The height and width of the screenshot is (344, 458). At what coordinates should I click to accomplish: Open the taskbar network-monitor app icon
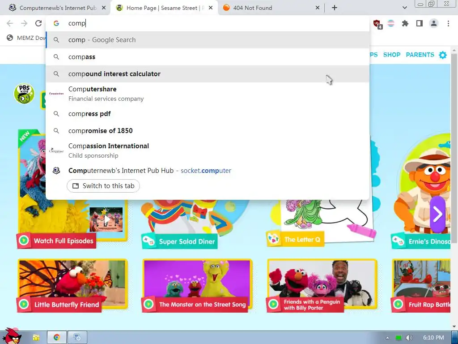(77, 338)
